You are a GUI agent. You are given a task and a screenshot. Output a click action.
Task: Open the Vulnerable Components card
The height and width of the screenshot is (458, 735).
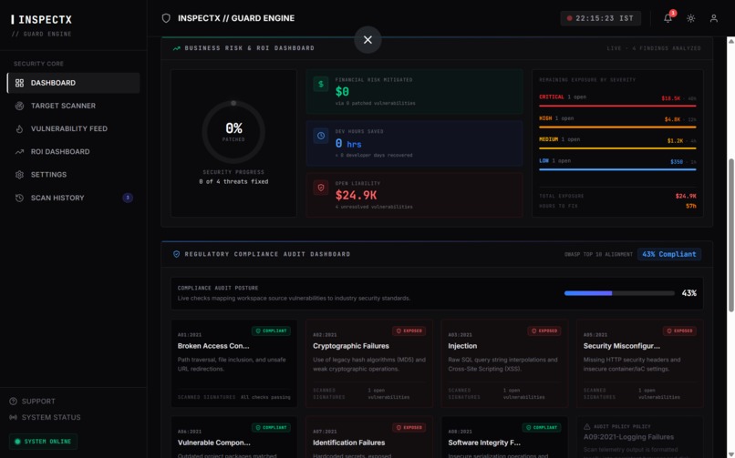pos(234,437)
